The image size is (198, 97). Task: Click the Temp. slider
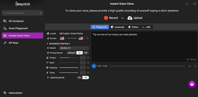[x=69, y=73]
